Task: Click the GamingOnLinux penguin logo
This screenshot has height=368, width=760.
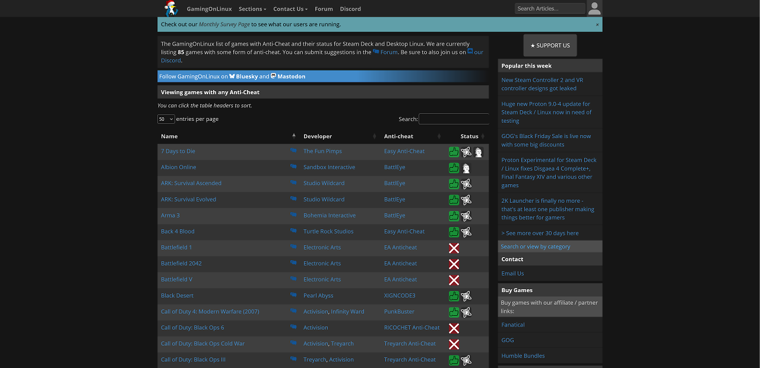Action: coord(171,8)
